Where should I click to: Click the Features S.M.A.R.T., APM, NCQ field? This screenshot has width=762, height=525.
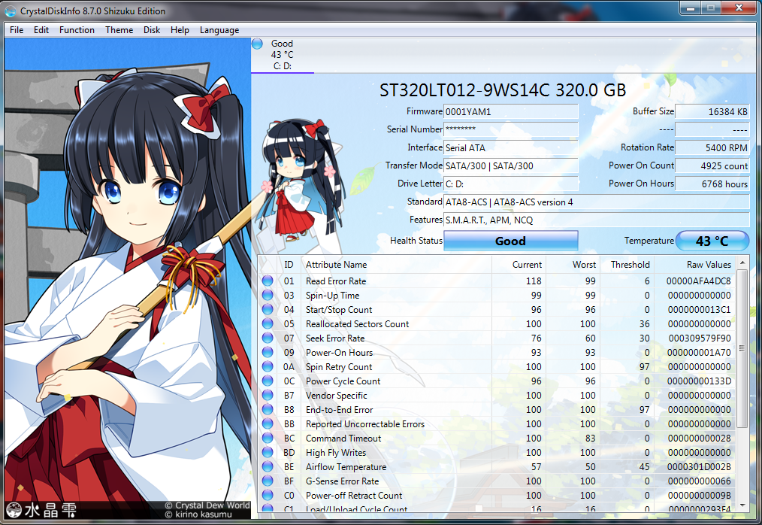coord(596,220)
